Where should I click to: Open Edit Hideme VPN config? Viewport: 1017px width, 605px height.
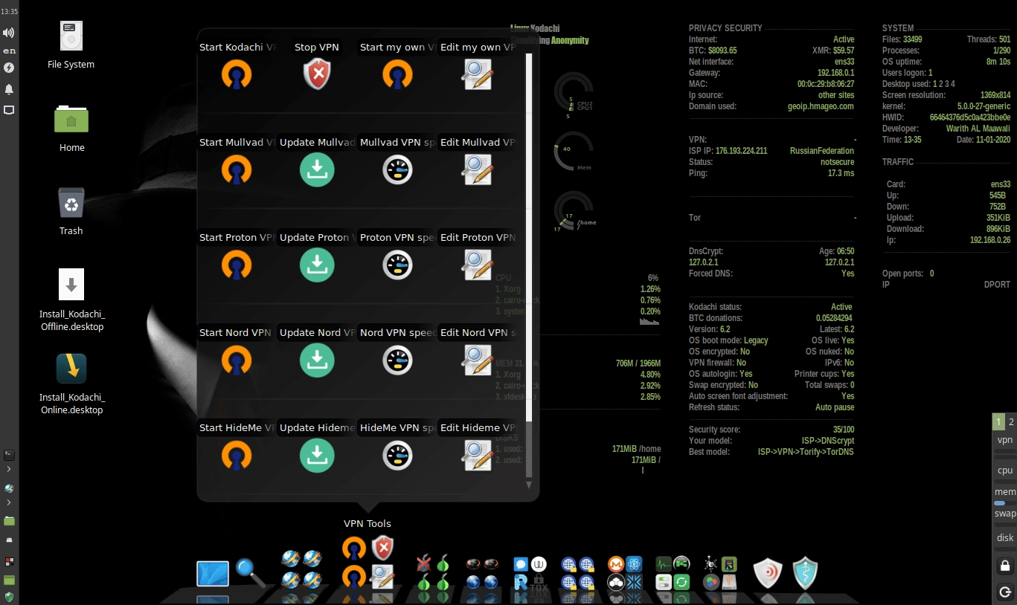478,455
